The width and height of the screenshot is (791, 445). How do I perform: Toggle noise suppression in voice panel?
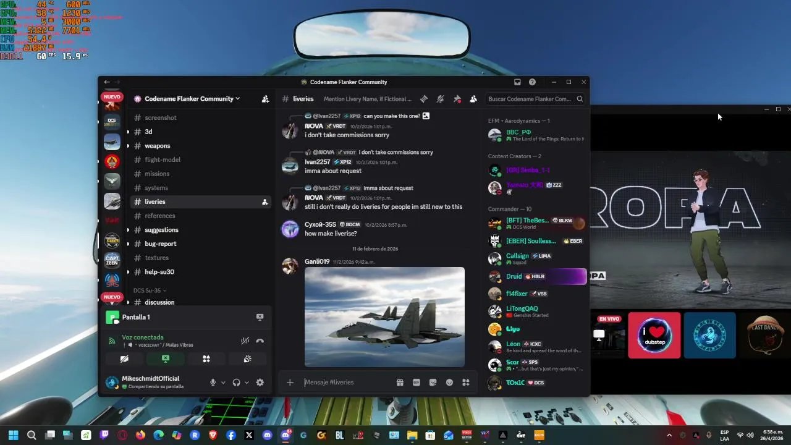(x=245, y=341)
